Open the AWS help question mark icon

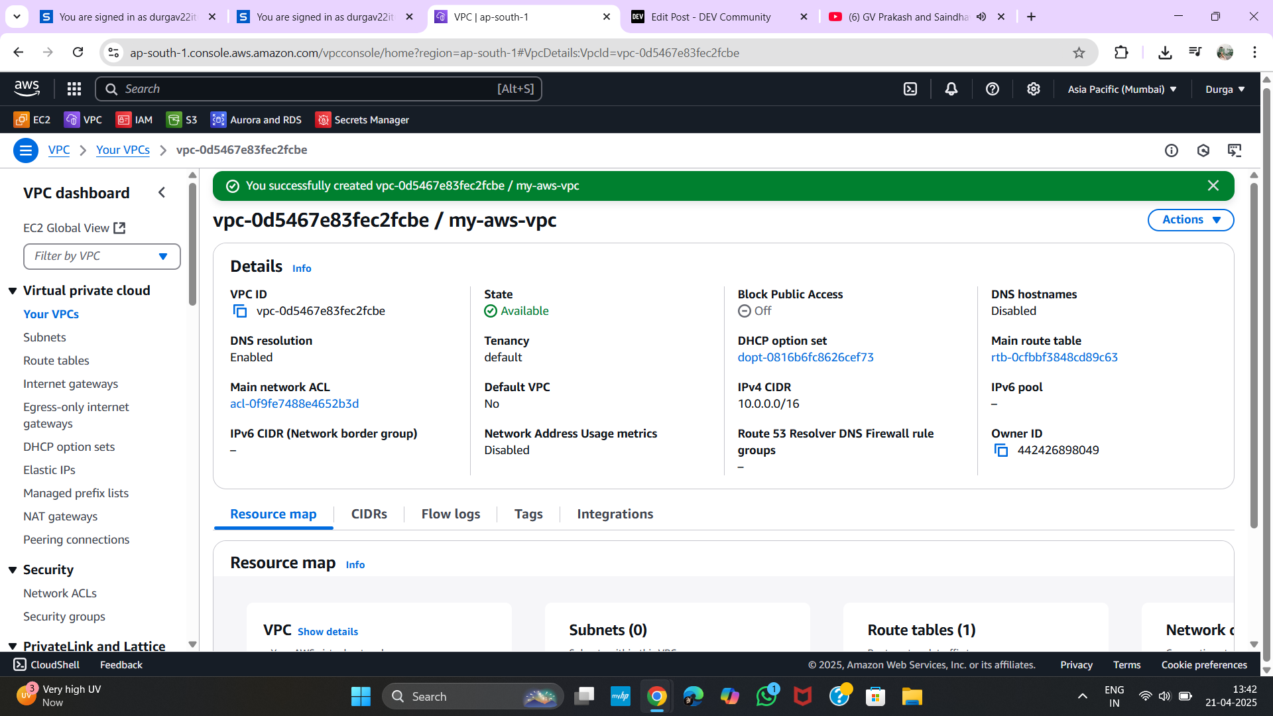tap(993, 89)
